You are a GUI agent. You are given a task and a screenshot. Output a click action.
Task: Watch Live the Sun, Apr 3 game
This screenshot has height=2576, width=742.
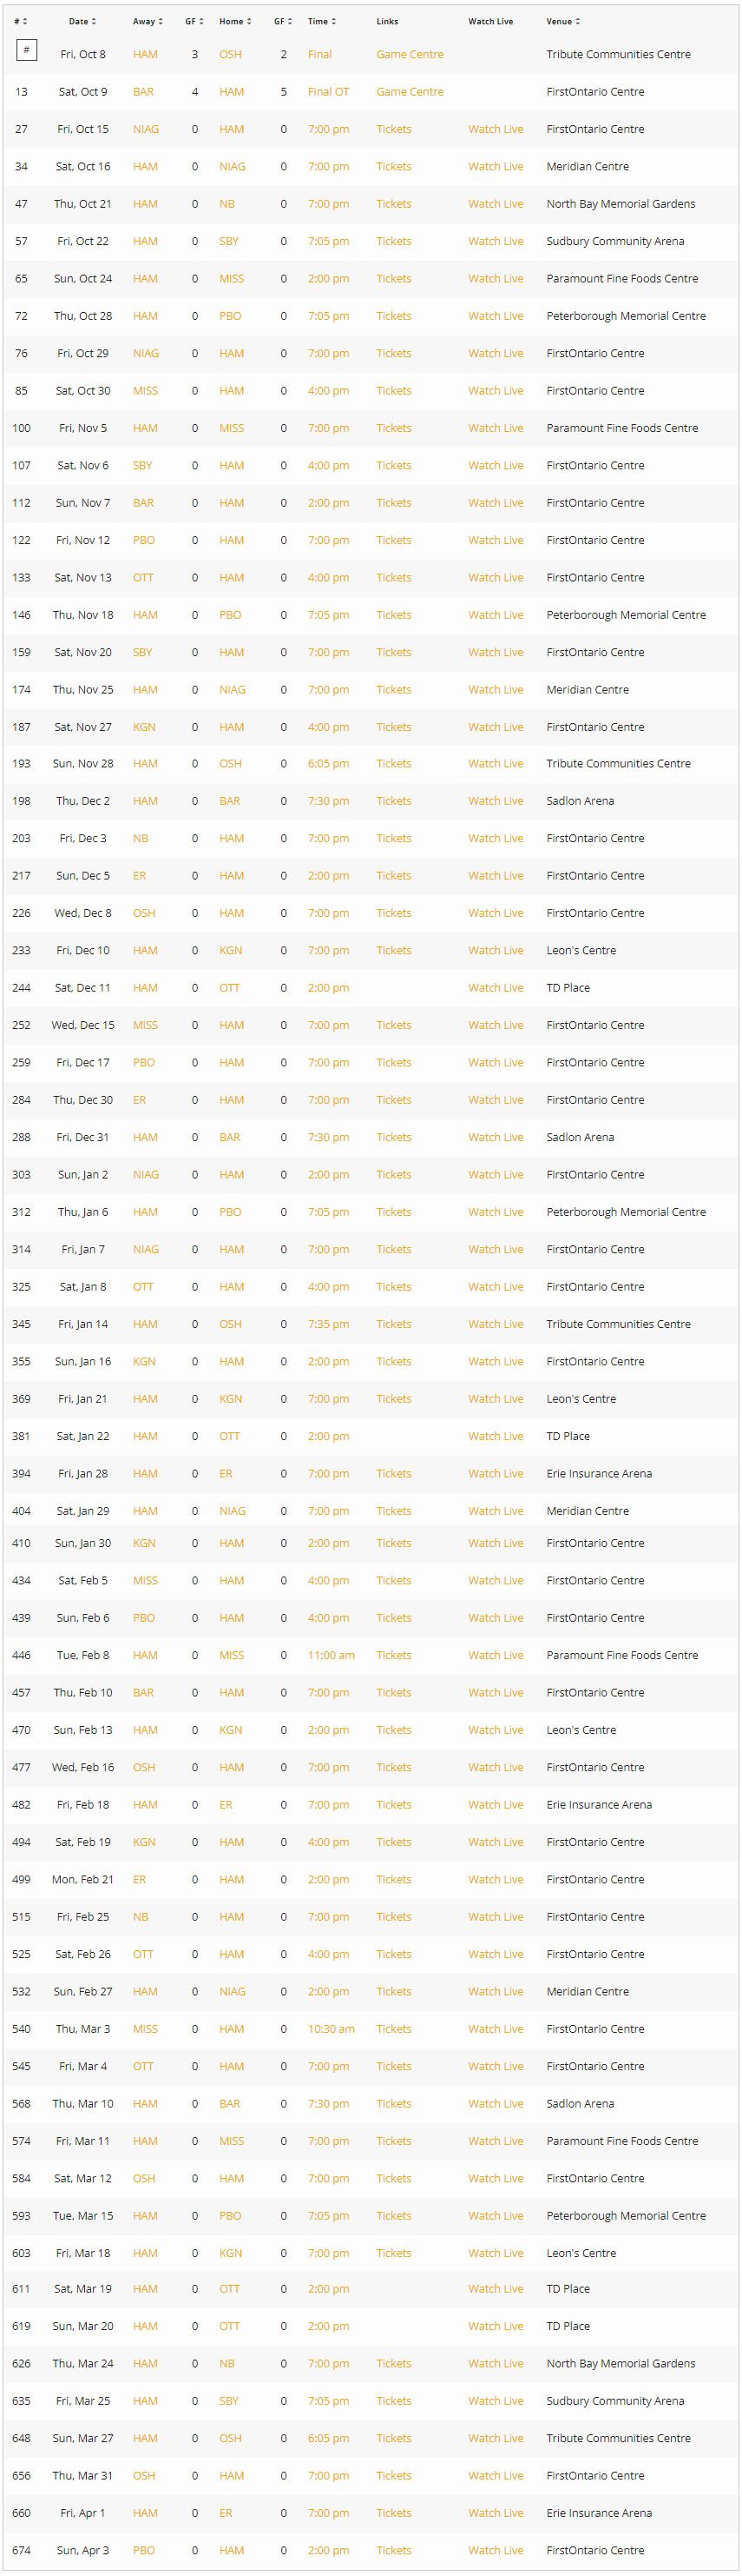496,2550
